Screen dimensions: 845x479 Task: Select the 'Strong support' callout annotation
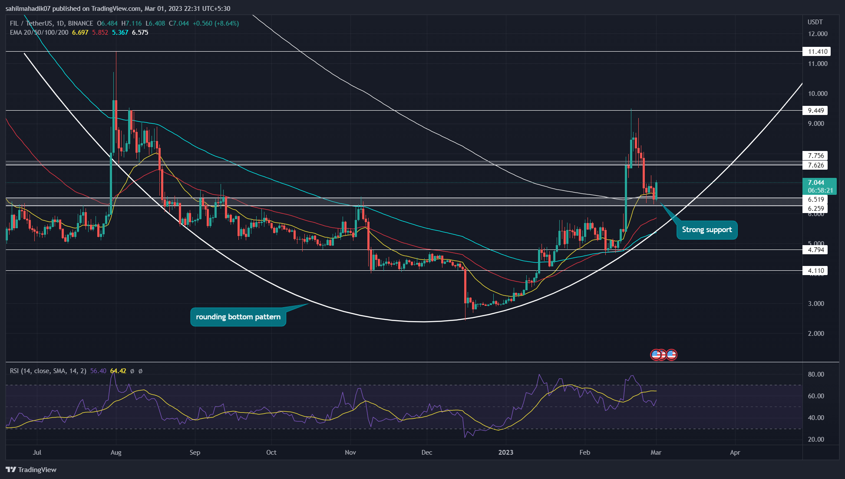tap(706, 230)
